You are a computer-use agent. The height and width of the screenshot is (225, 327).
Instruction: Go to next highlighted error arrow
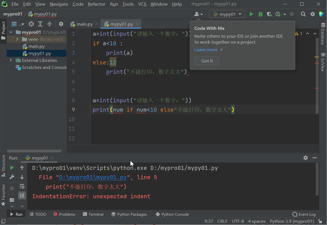click(x=315, y=33)
